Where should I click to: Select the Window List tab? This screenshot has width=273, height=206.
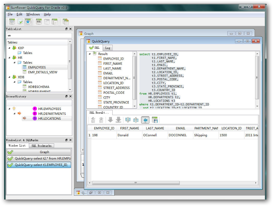point(17,145)
